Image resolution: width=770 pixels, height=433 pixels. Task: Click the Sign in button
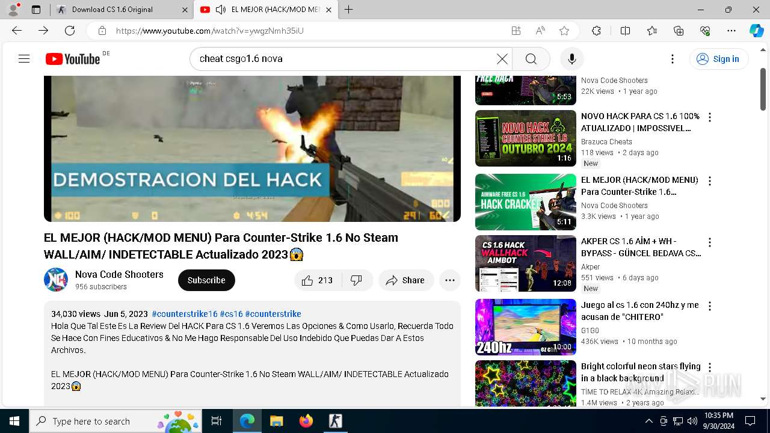718,59
